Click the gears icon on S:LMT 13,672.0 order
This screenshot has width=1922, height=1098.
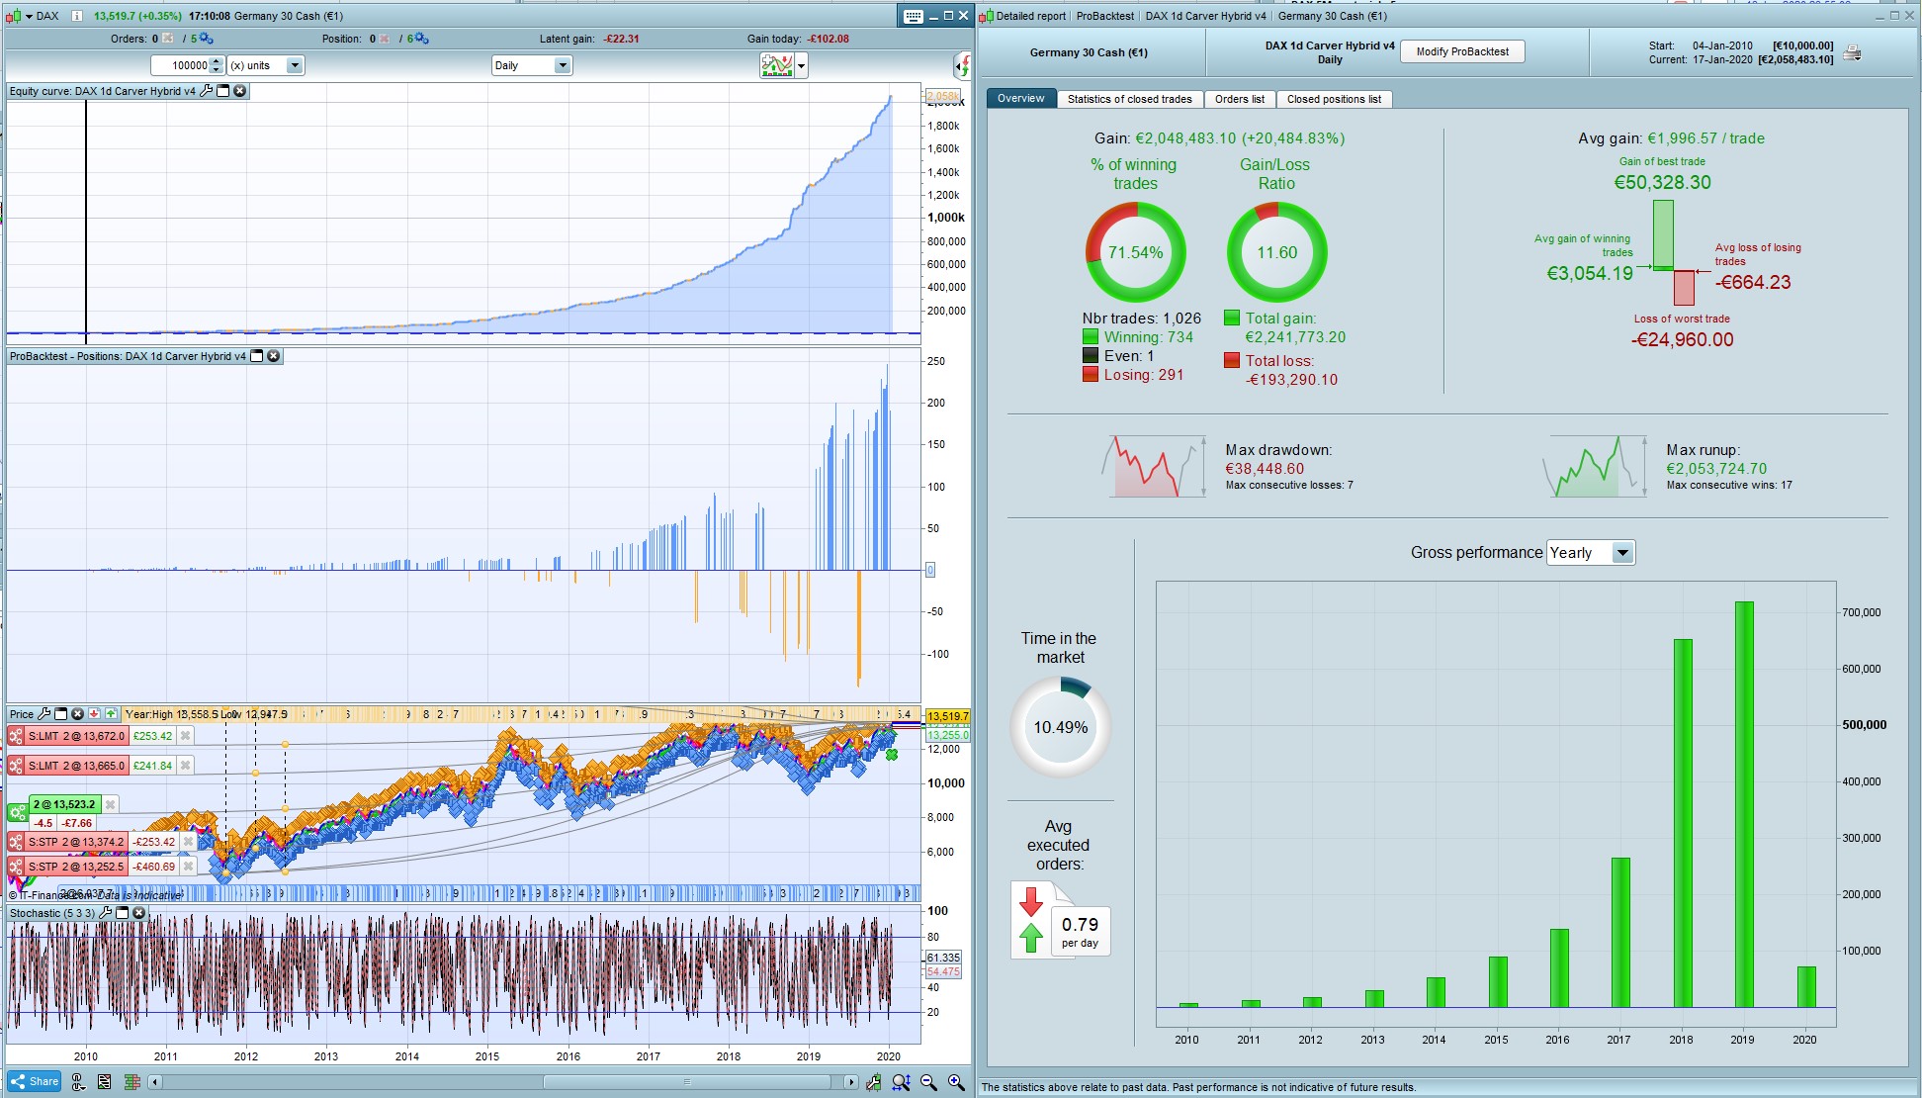[x=16, y=736]
